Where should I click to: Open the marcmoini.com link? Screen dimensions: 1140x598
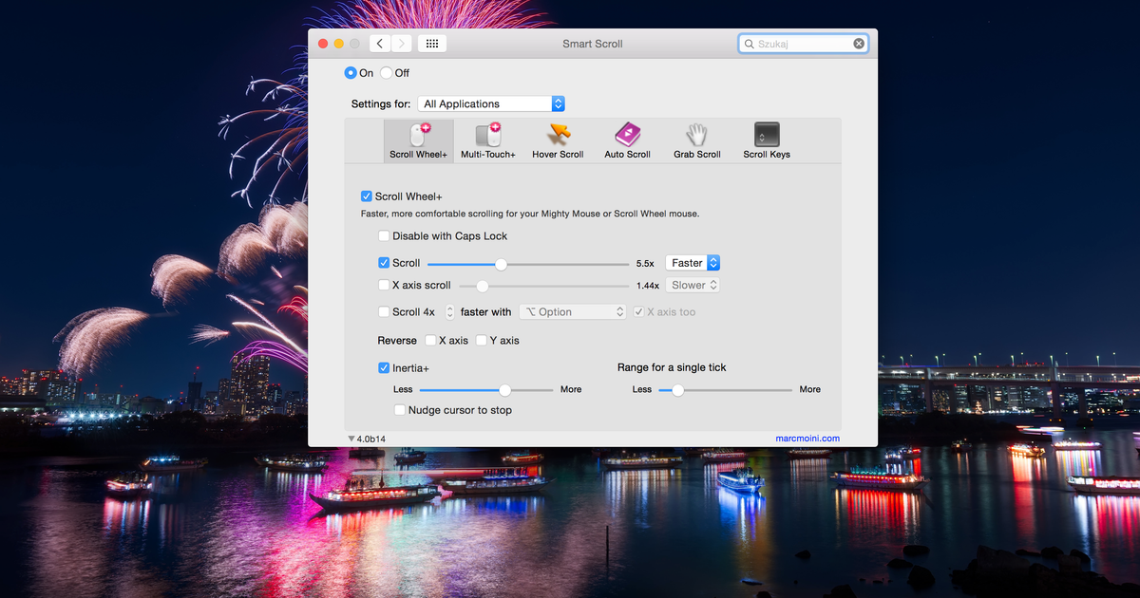coord(807,439)
